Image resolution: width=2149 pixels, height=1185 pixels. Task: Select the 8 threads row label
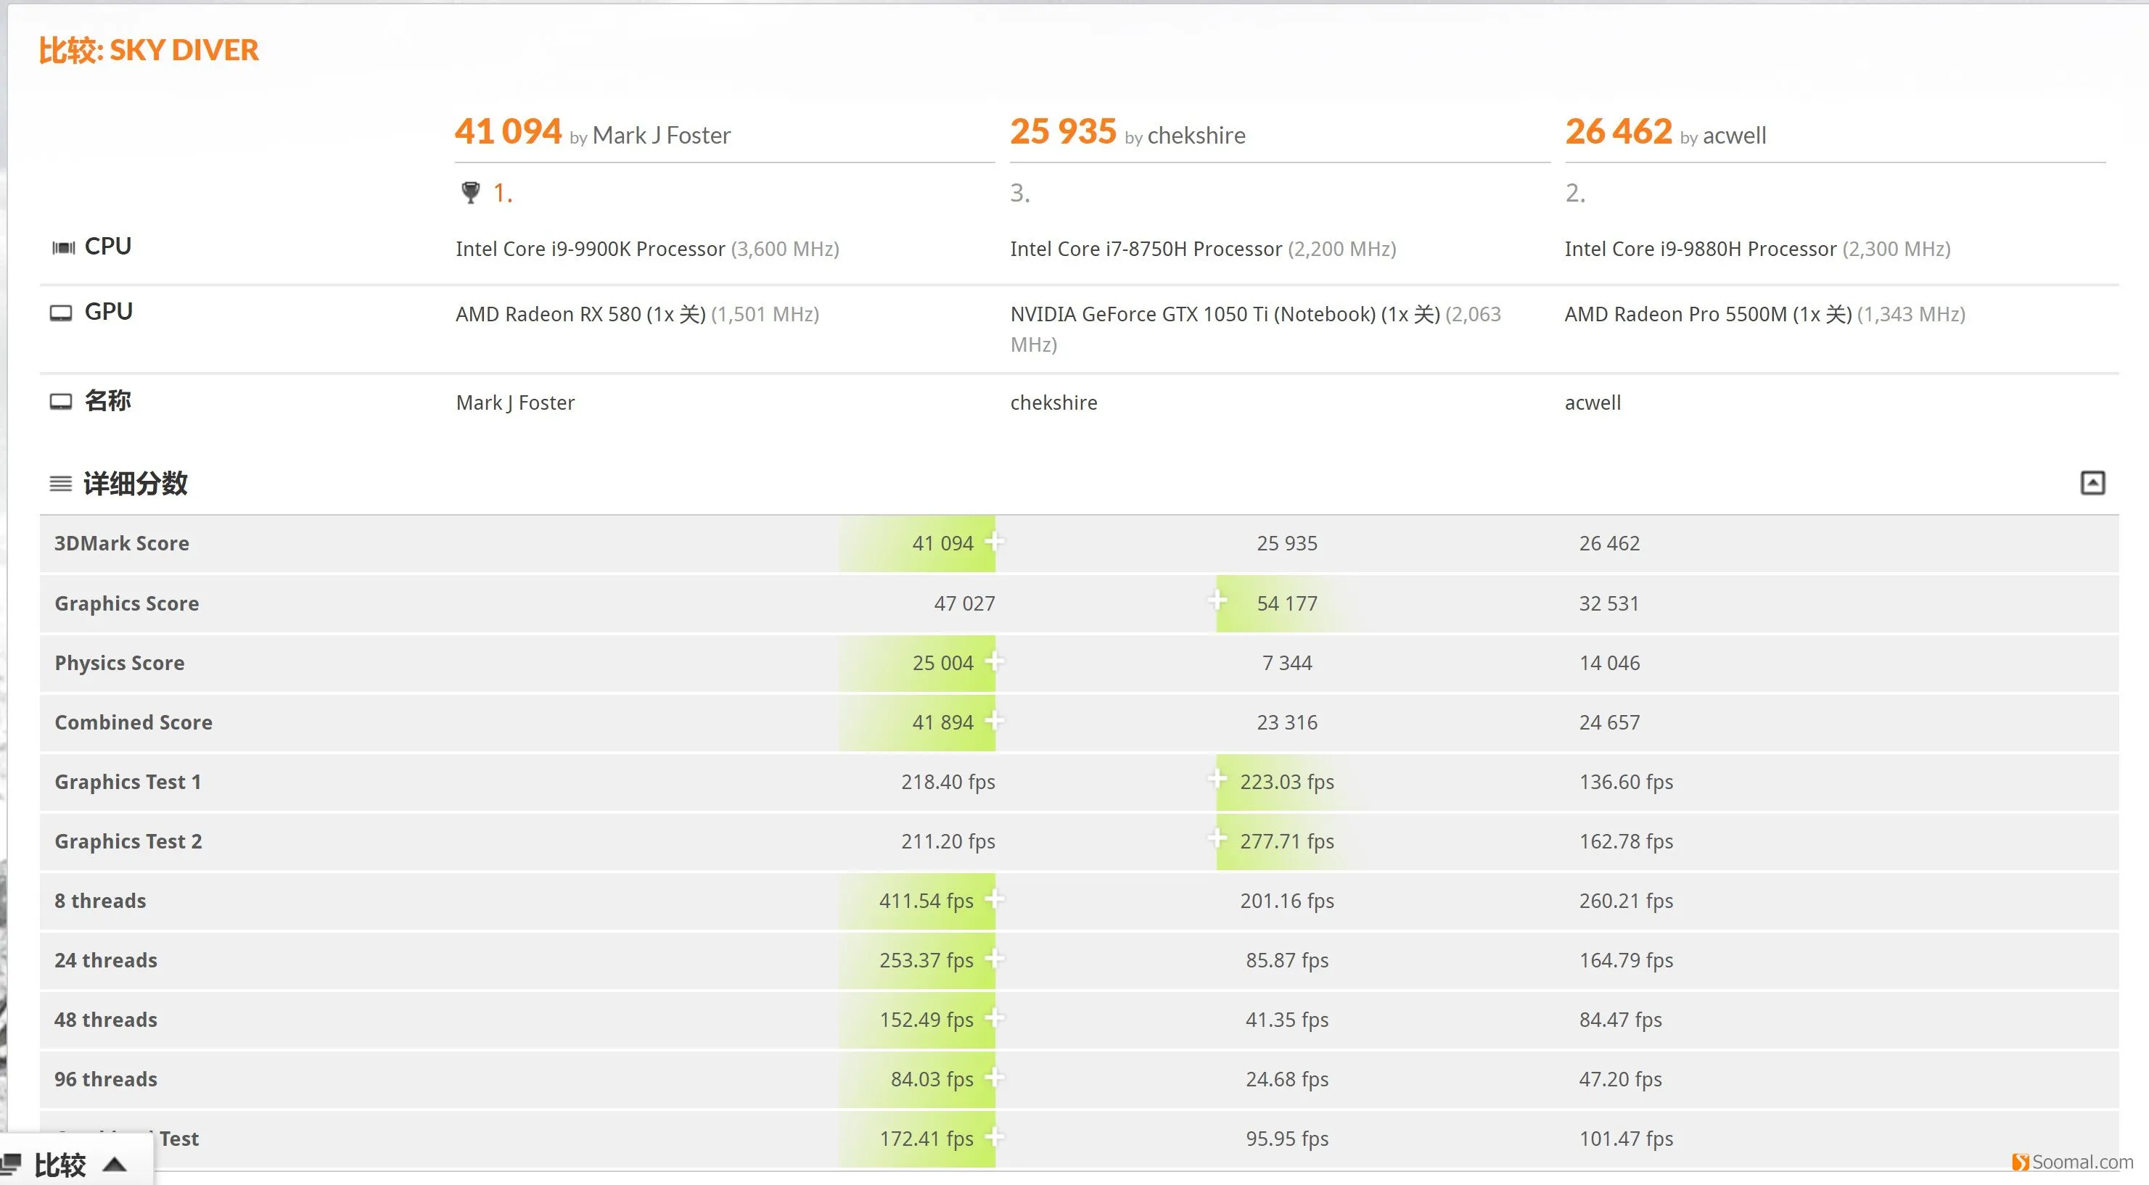100,901
